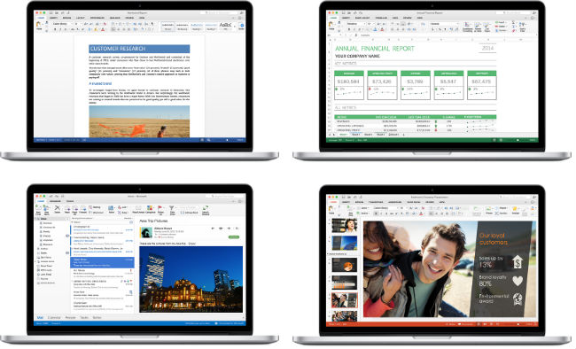Switch to the Insert tab in Word

54,18
